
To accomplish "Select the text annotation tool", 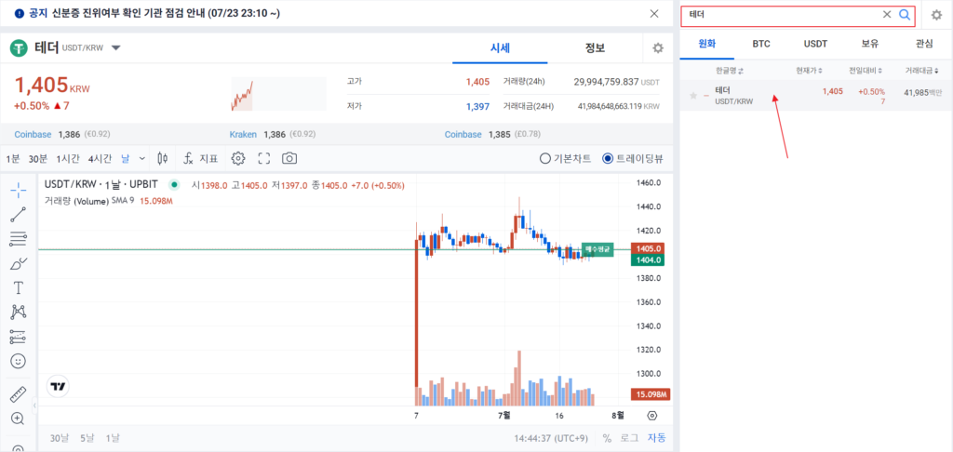I will [18, 287].
